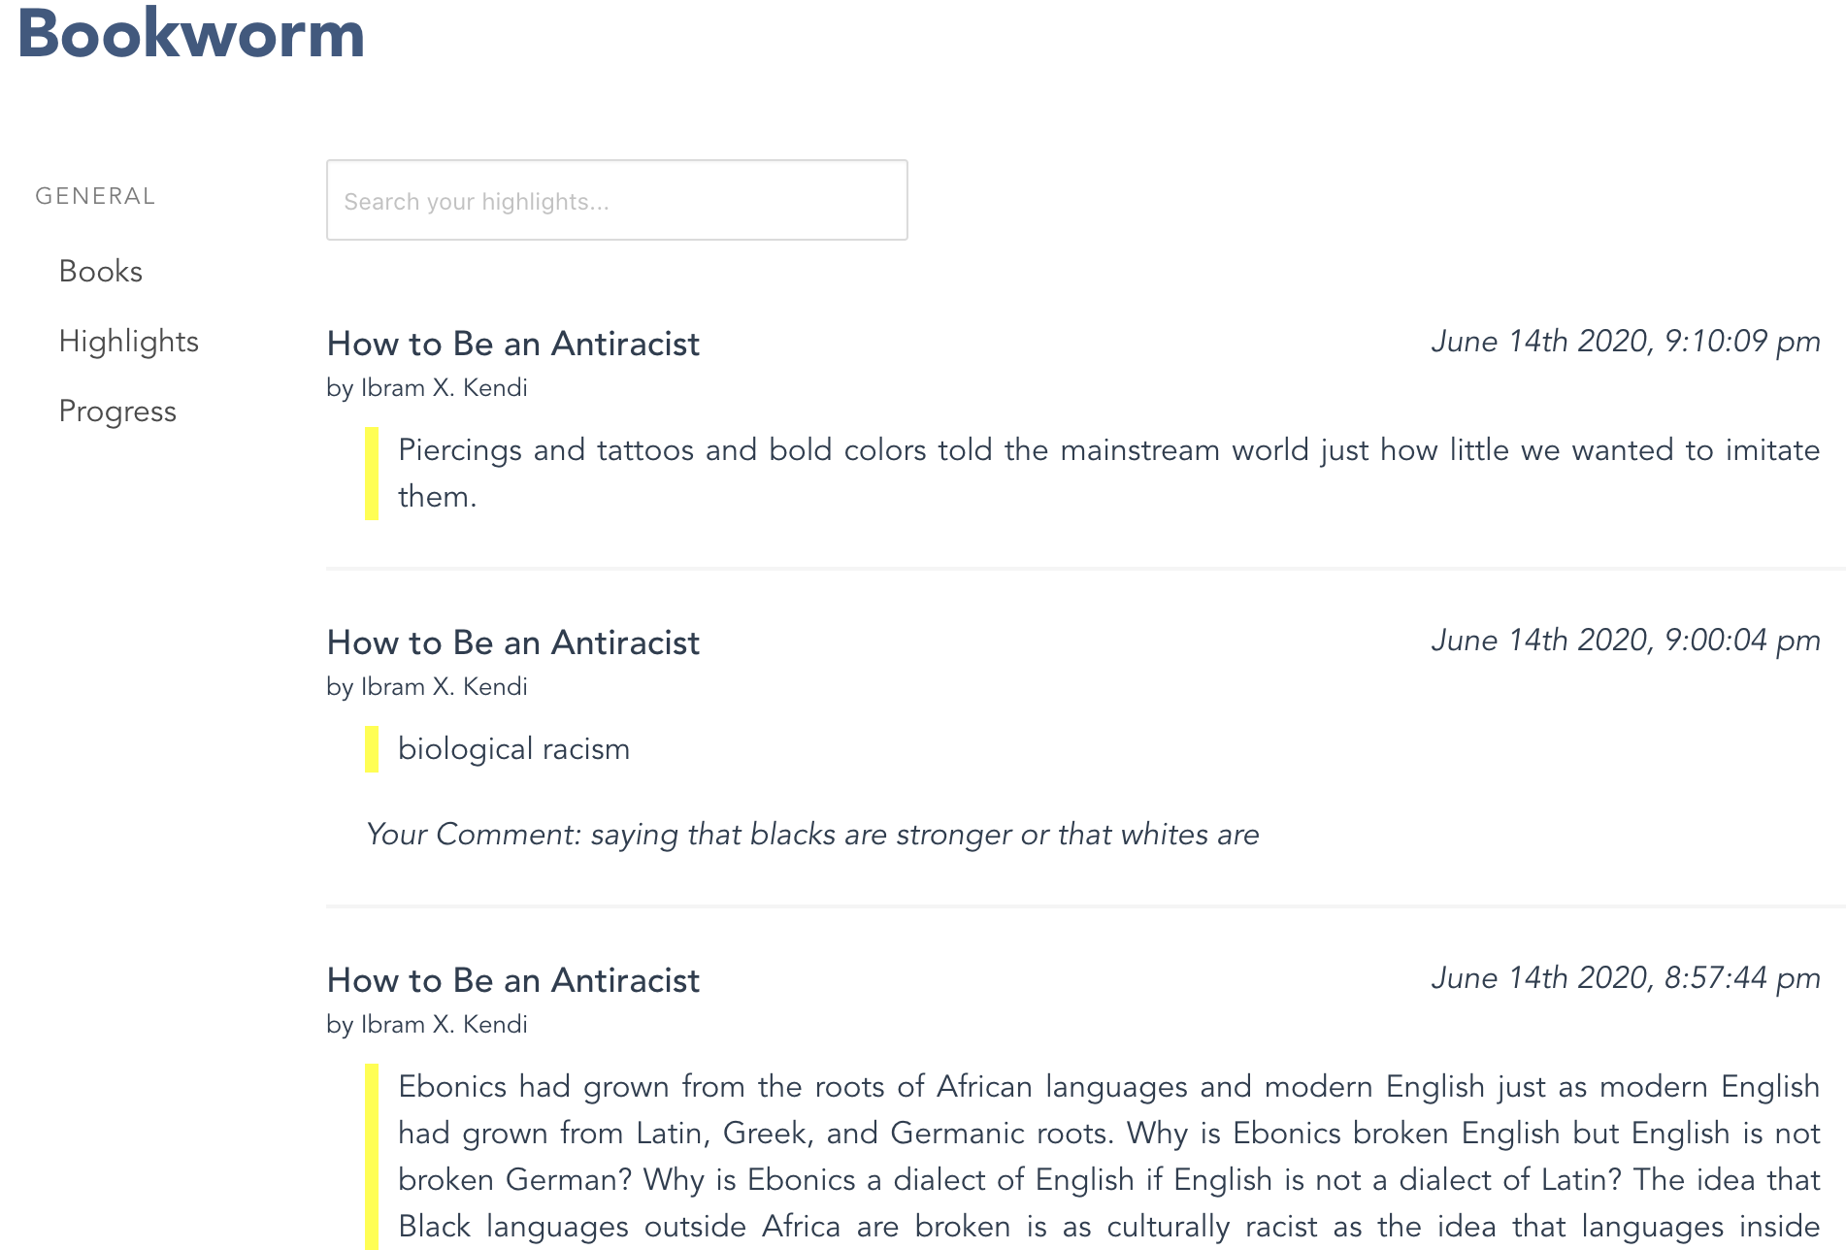This screenshot has width=1846, height=1250.
Task: Select the biological racism highlight text
Action: click(x=513, y=749)
